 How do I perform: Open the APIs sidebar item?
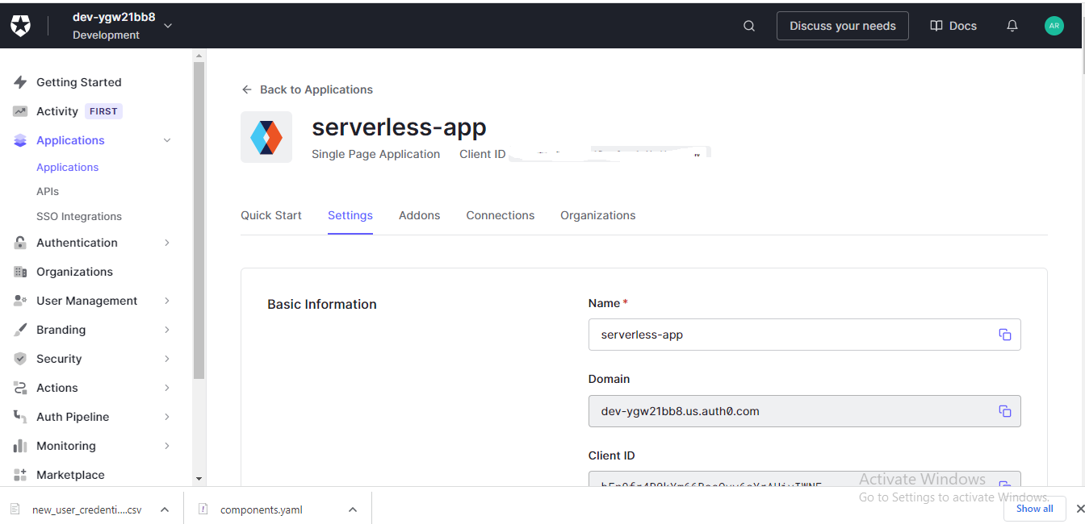(x=48, y=191)
